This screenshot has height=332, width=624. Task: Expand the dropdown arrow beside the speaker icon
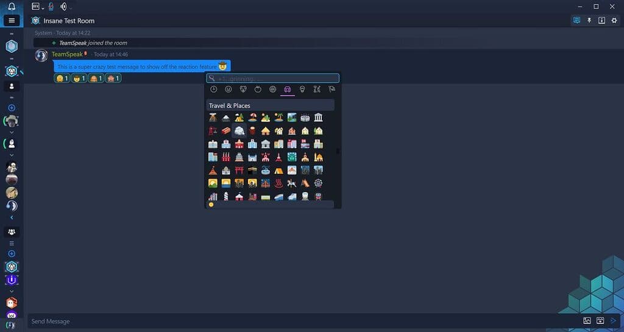(x=71, y=7)
